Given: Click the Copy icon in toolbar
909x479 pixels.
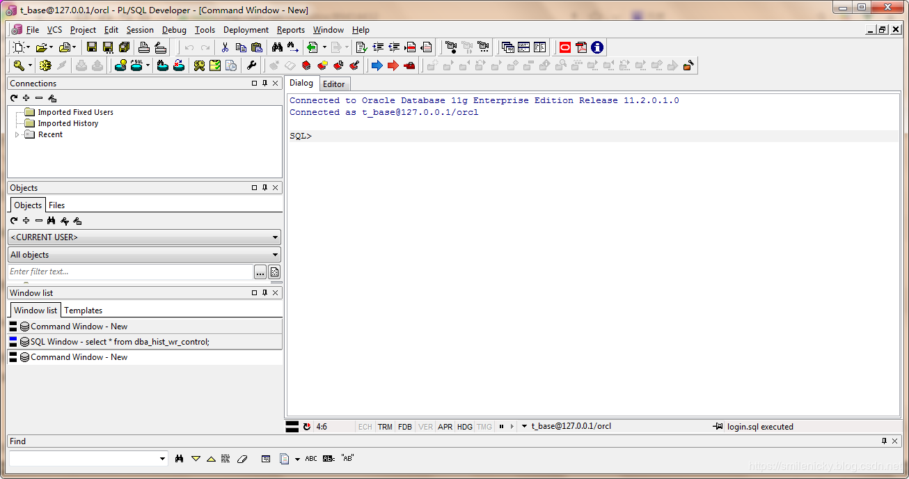Looking at the screenshot, I should click(x=241, y=47).
